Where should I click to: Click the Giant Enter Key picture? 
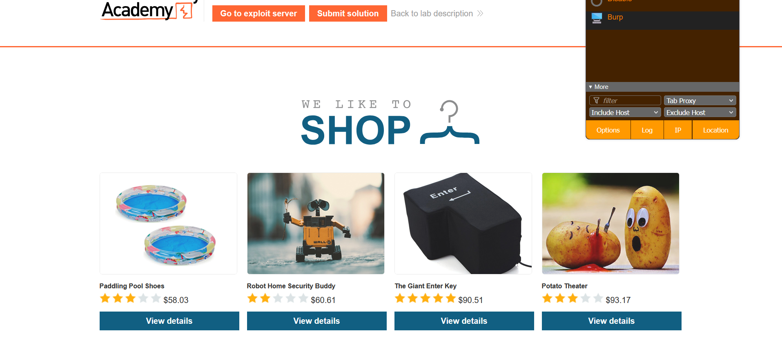[463, 223]
